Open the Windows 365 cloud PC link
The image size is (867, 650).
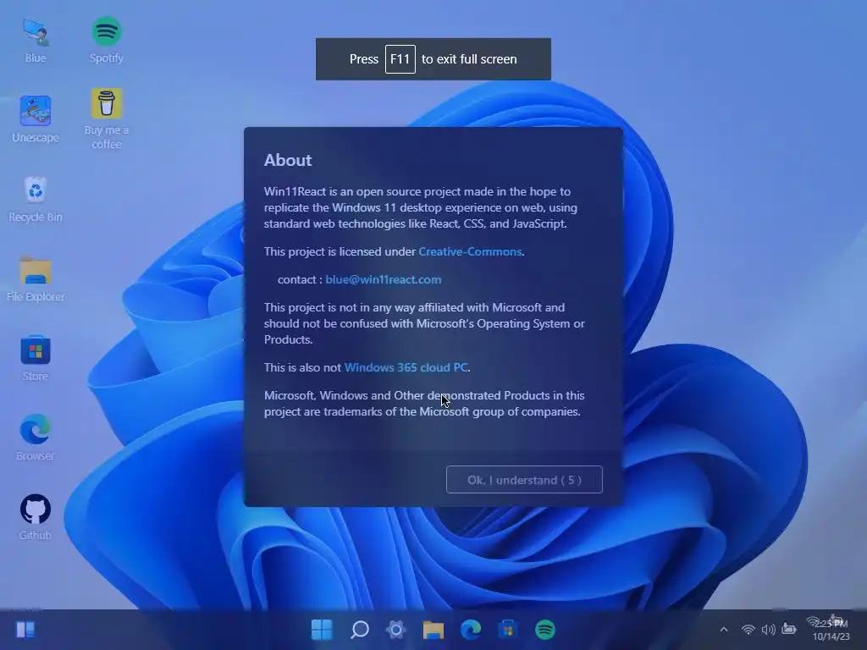pos(406,367)
